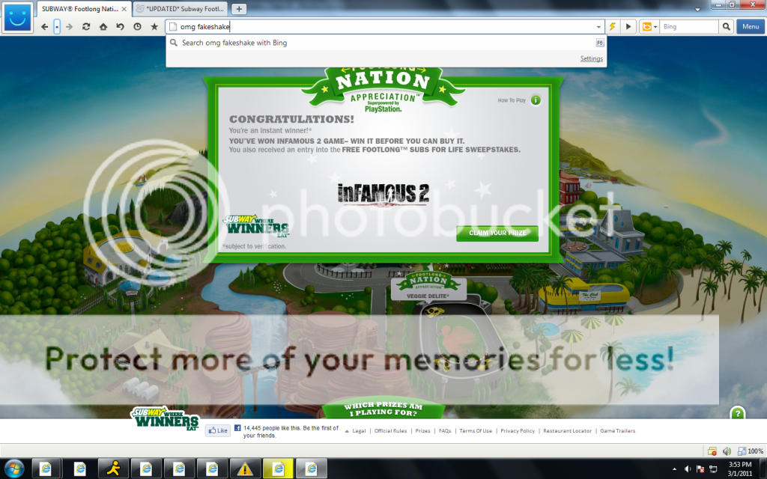Image resolution: width=767 pixels, height=479 pixels.
Task: Open the Legal footer link
Action: click(359, 431)
